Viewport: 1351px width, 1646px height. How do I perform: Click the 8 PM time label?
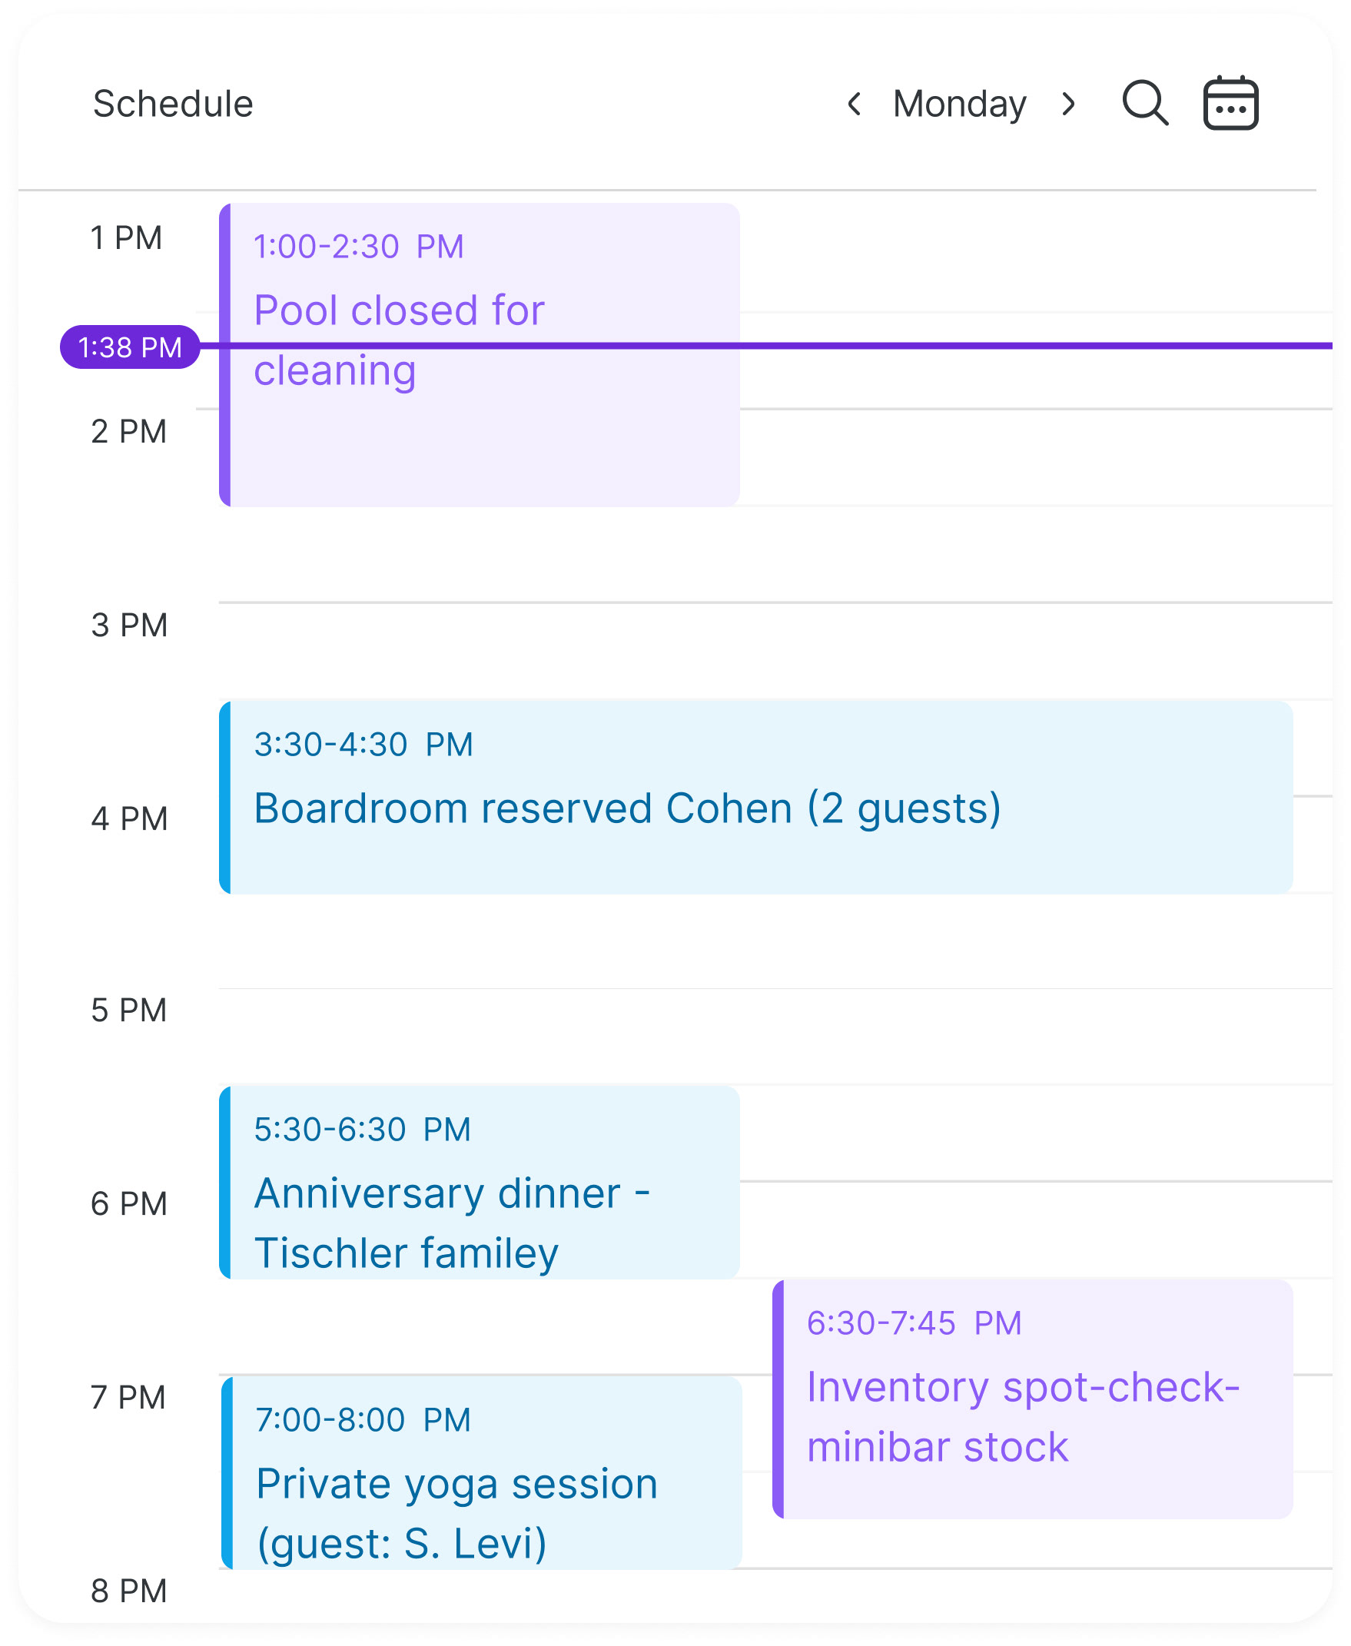[129, 1591]
